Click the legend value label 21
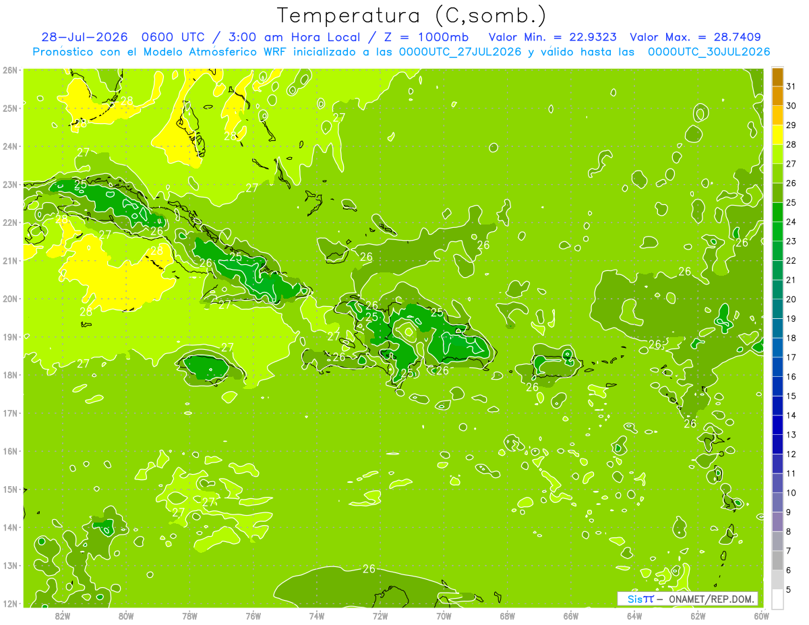This screenshot has height=625, width=809. coord(791,280)
